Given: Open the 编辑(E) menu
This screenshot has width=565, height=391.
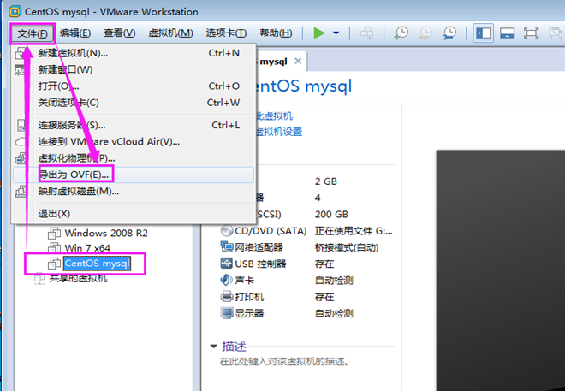Looking at the screenshot, I should [75, 33].
